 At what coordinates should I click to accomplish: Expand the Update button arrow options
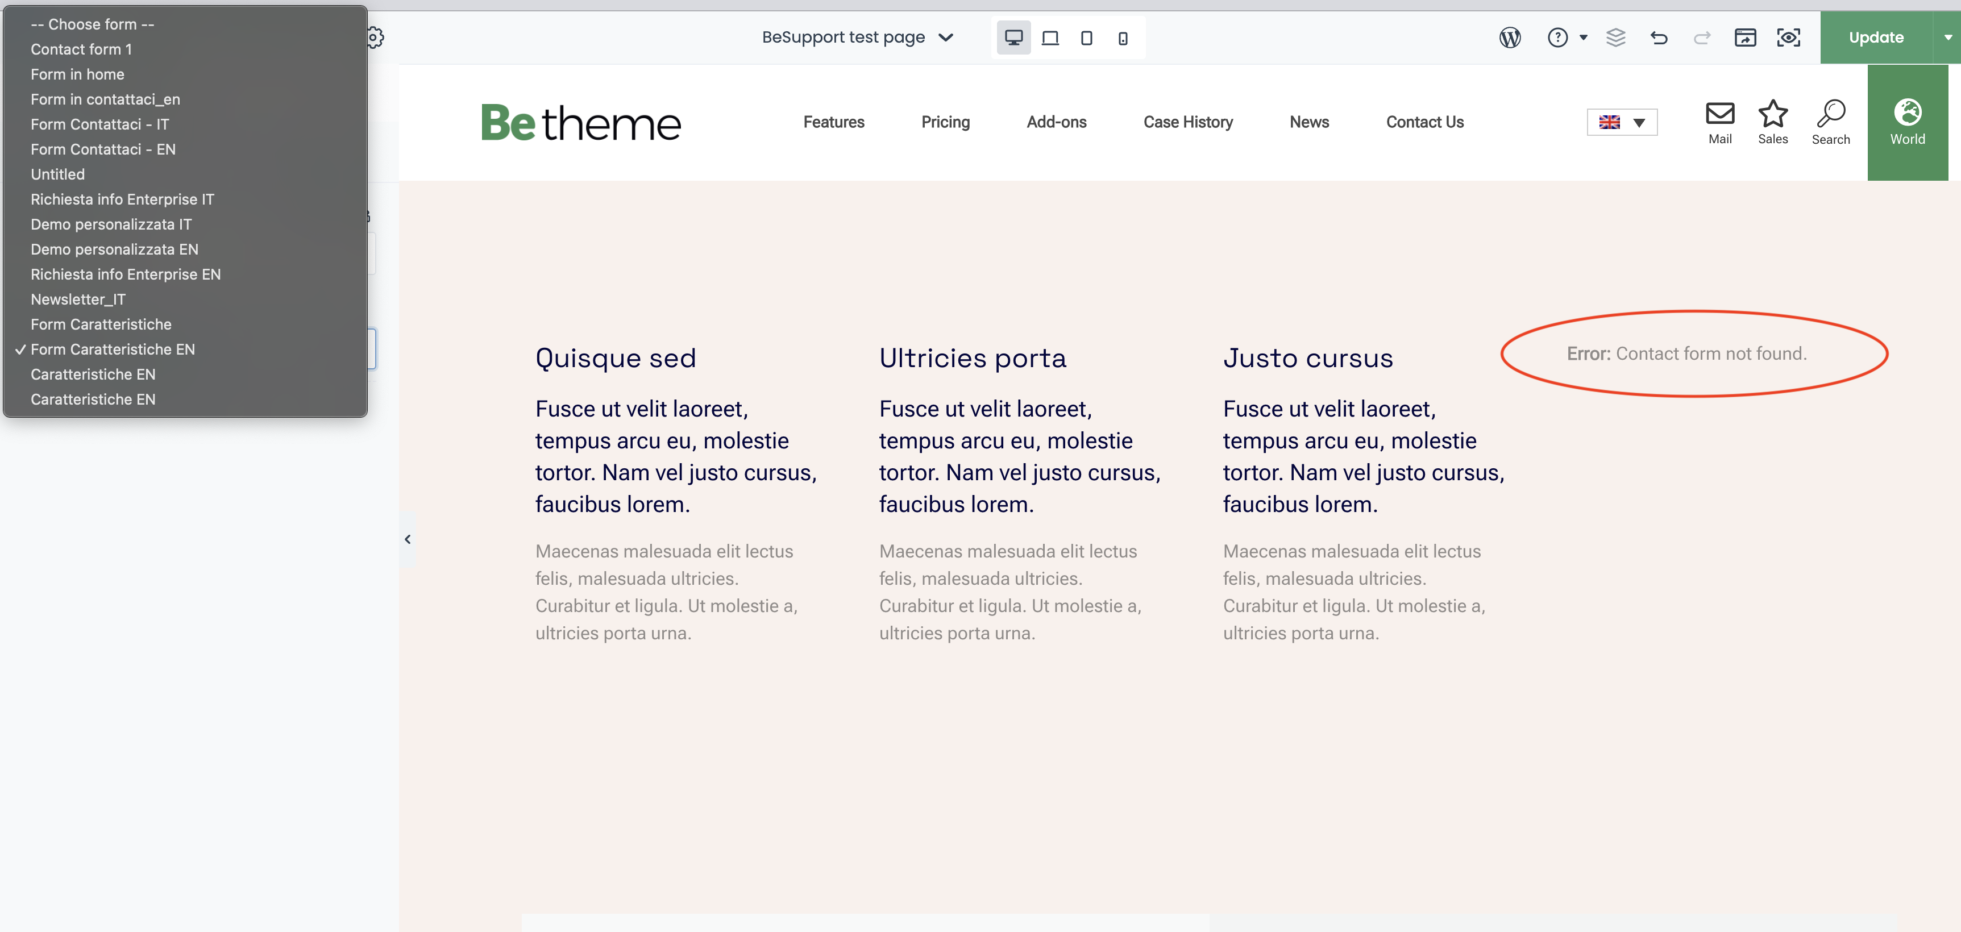1947,38
